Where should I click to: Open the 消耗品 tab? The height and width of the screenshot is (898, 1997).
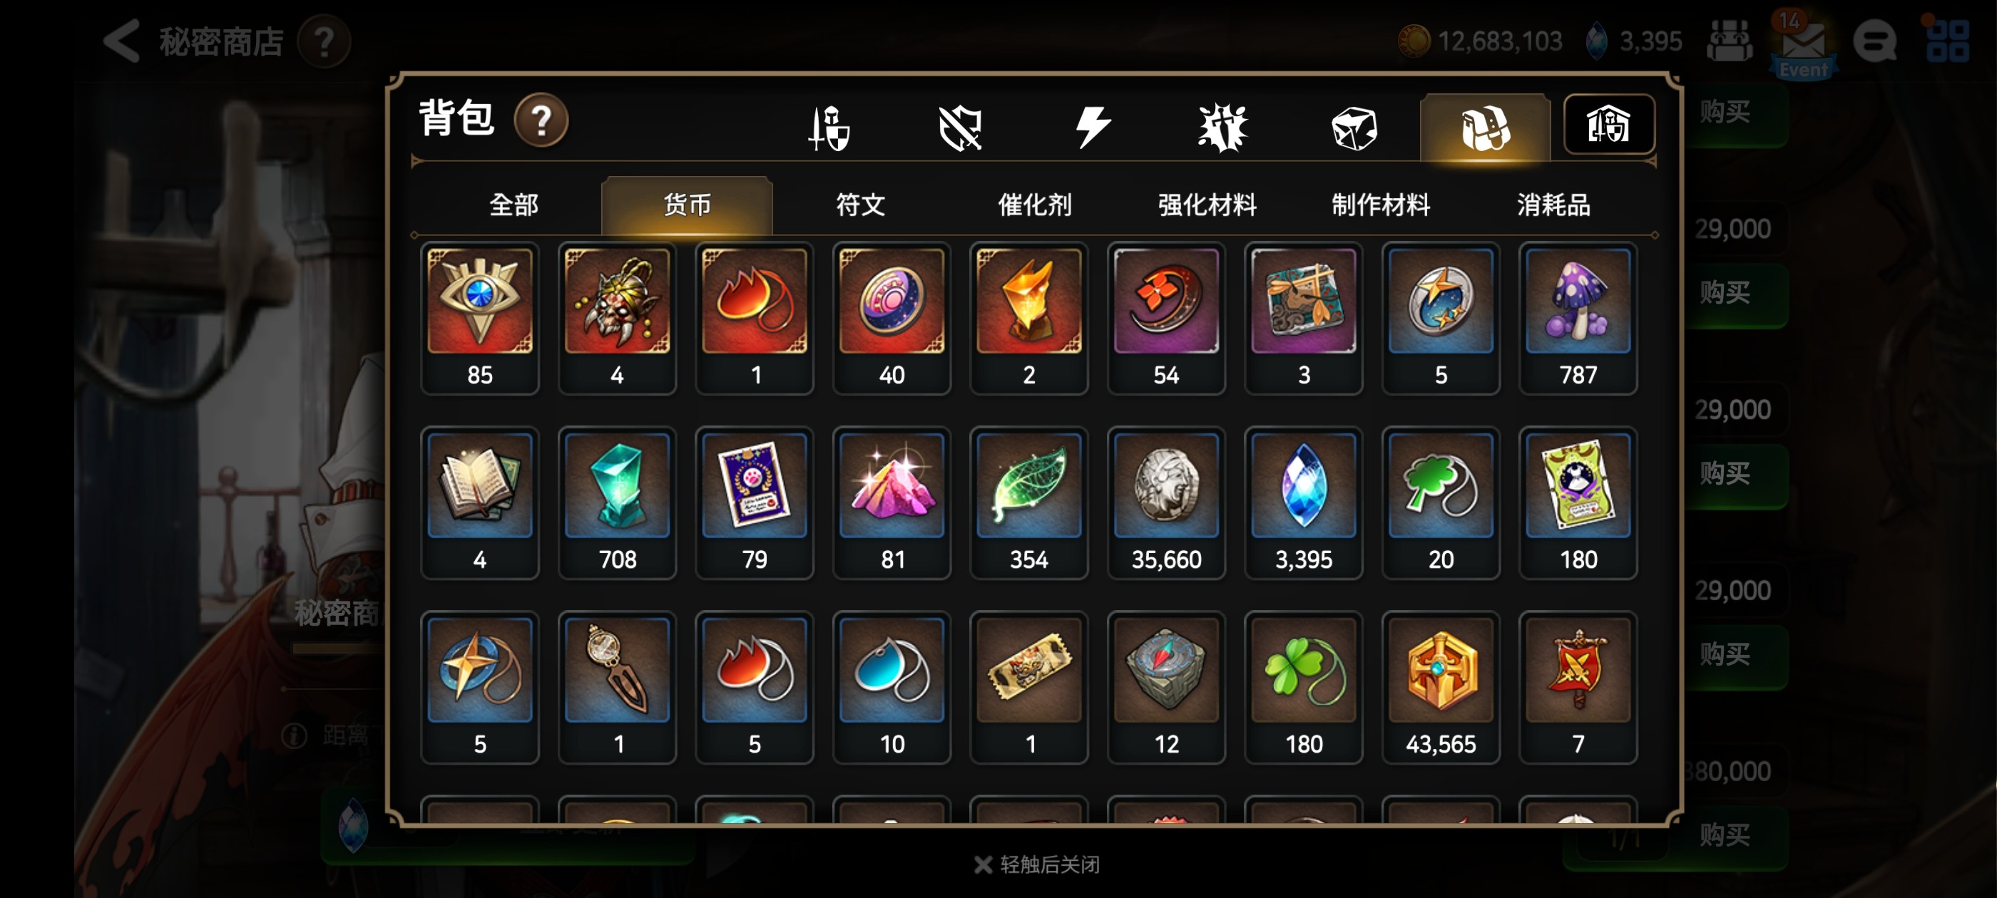pyautogui.click(x=1553, y=205)
